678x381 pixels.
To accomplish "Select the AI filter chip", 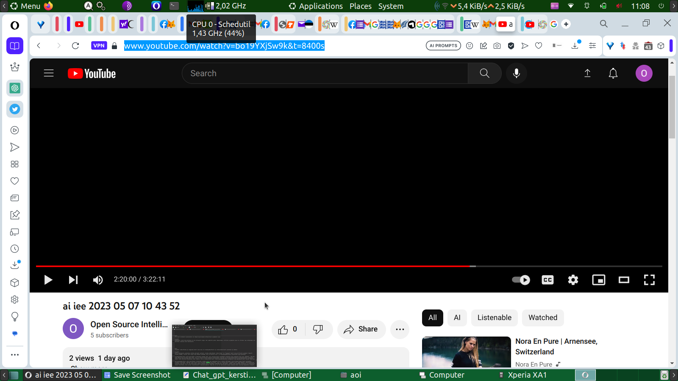I will 457,317.
